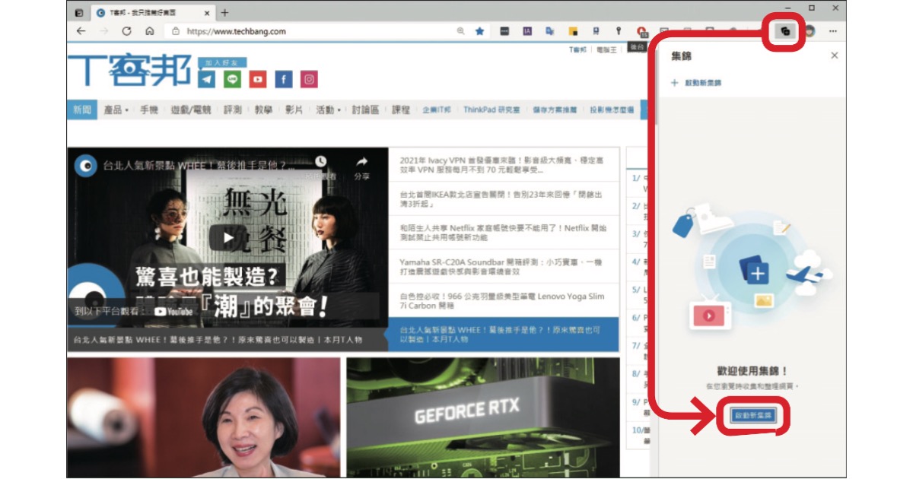Image resolution: width=913 pixels, height=479 pixels.
Task: Select the 新聞 navigation tab
Action: click(82, 109)
